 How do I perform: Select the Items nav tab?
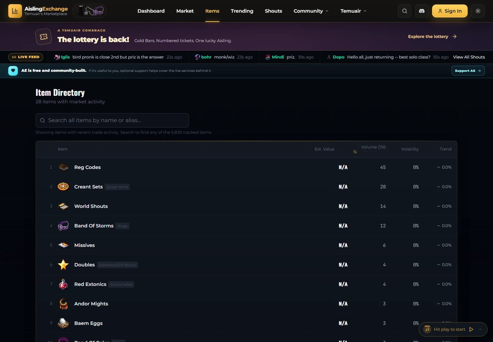pos(212,11)
